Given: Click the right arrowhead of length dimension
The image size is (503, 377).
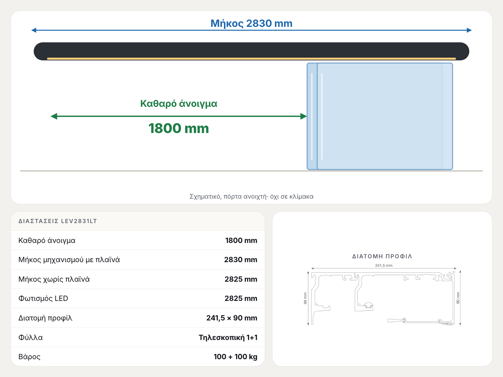Looking at the screenshot, I should click(x=469, y=30).
